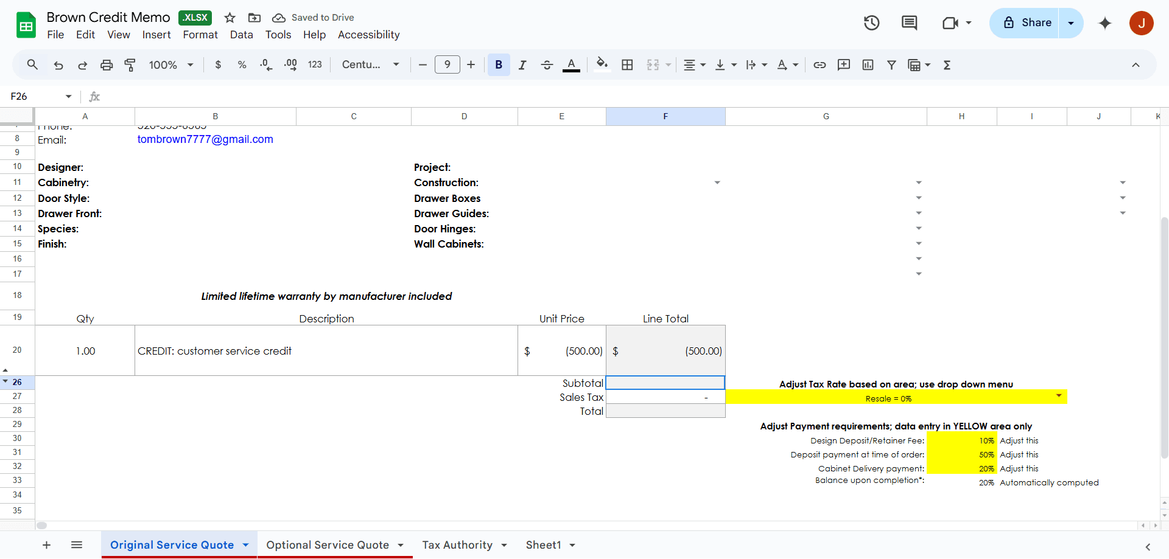The image size is (1169, 559).
Task: Activate the paint format tool
Action: tap(130, 64)
